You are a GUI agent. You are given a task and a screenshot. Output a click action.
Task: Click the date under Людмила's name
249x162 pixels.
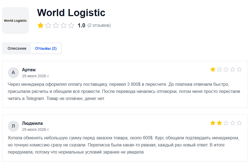coord(36,129)
